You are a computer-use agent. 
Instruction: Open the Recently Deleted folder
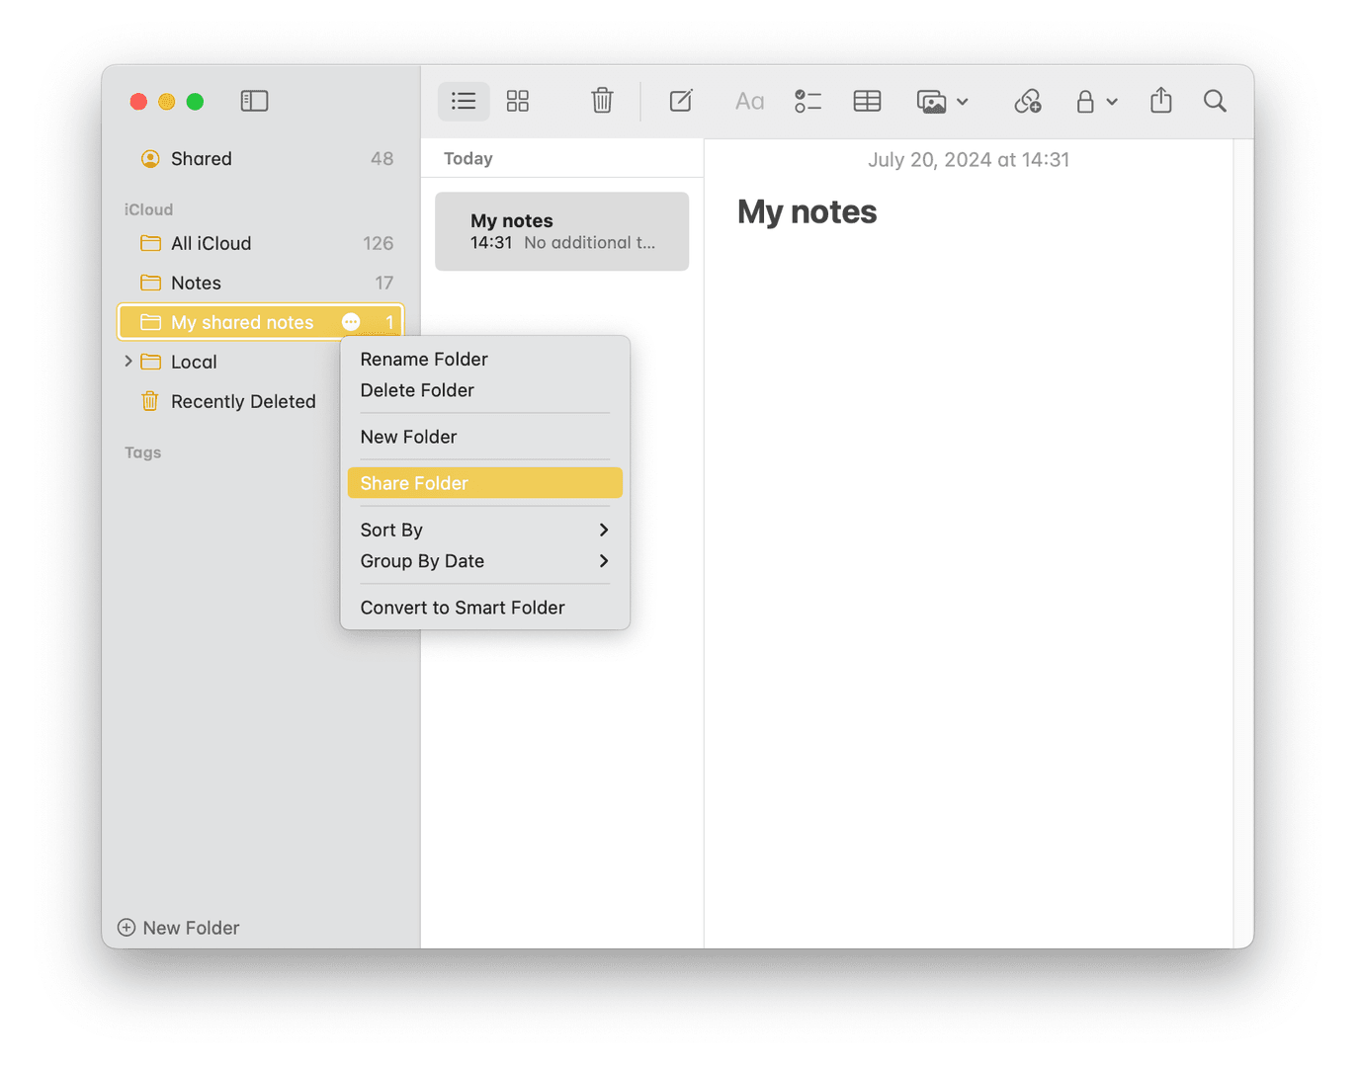click(x=243, y=401)
